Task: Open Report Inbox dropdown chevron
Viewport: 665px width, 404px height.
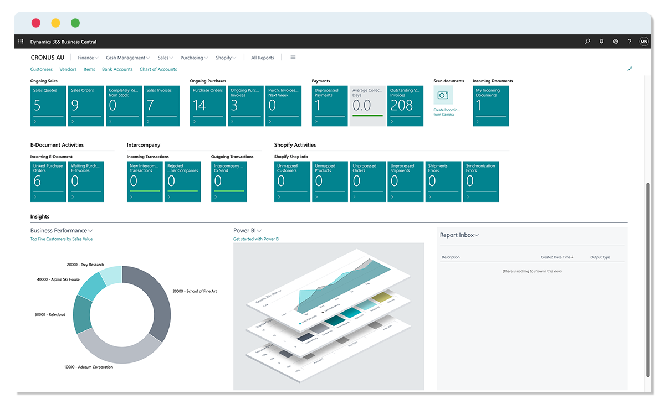Action: click(477, 235)
